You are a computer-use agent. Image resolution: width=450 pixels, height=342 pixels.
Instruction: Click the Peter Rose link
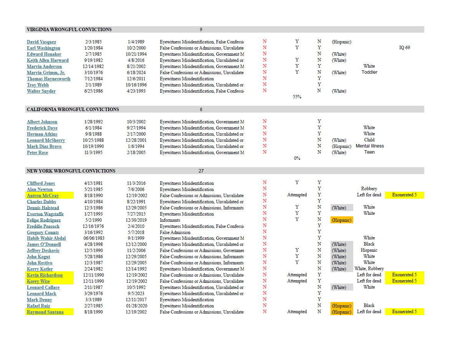coord(38,153)
